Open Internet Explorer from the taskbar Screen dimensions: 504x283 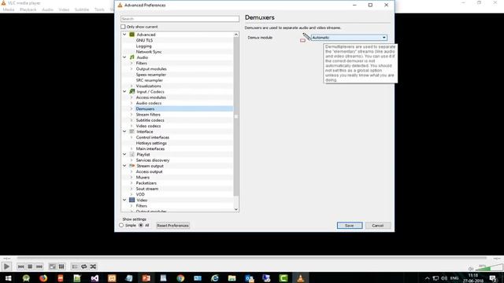click(x=215, y=277)
